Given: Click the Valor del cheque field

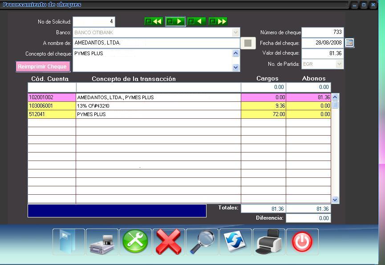Looking at the screenshot, I should (322, 53).
